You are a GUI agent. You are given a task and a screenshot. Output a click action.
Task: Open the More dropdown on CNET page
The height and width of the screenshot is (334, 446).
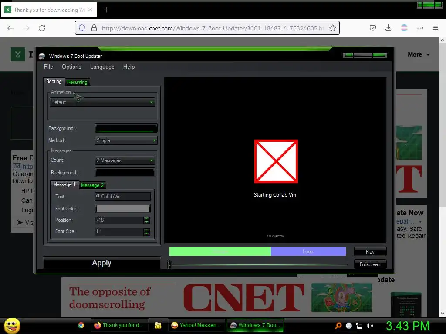419,54
